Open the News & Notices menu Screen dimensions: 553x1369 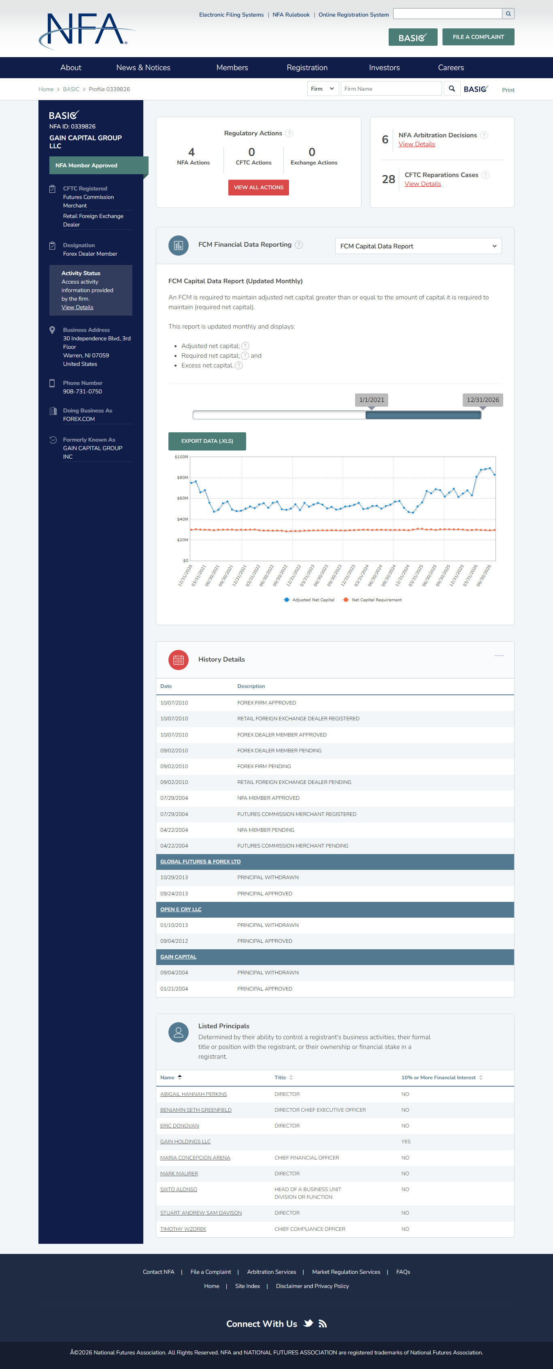tap(143, 68)
